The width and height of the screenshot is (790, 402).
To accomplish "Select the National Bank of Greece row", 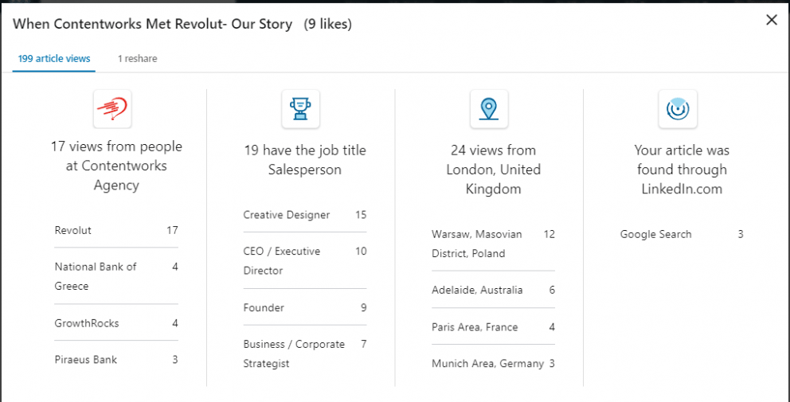I will tap(116, 276).
